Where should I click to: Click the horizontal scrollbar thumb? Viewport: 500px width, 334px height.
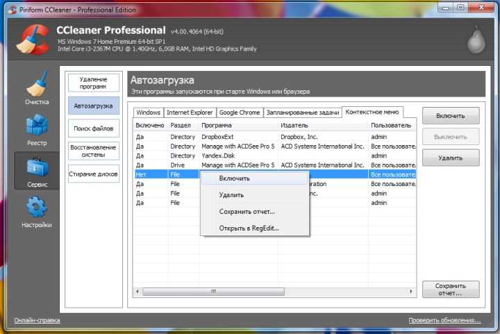coord(214,291)
